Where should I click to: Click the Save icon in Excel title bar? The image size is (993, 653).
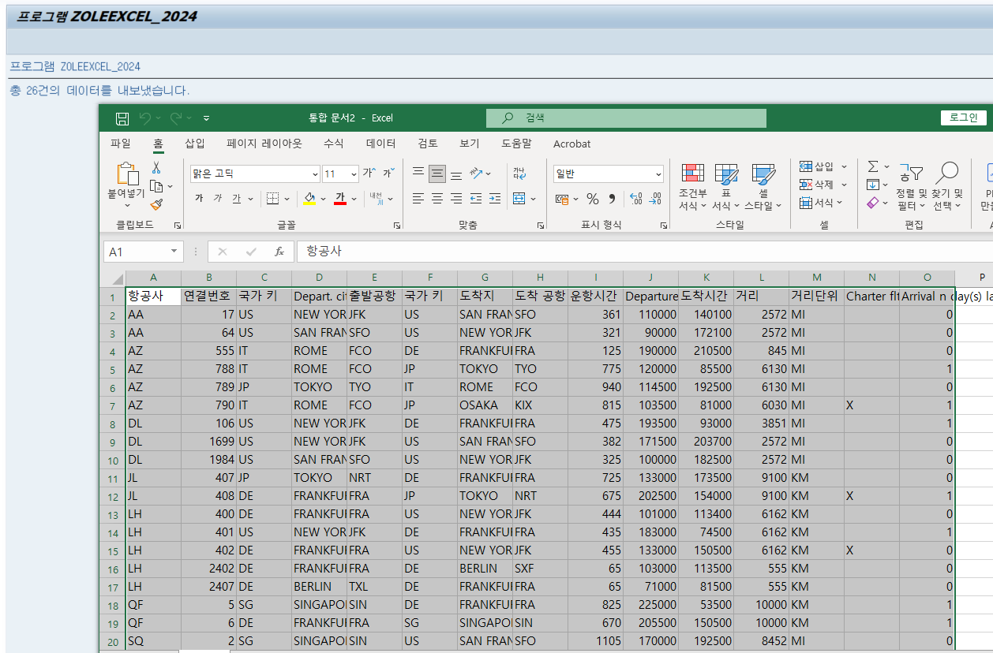click(122, 118)
